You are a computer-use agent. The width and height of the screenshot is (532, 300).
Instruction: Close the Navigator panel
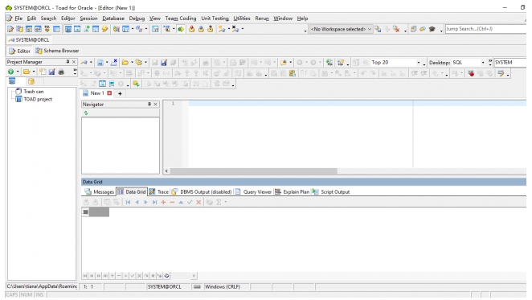pyautogui.click(x=155, y=105)
